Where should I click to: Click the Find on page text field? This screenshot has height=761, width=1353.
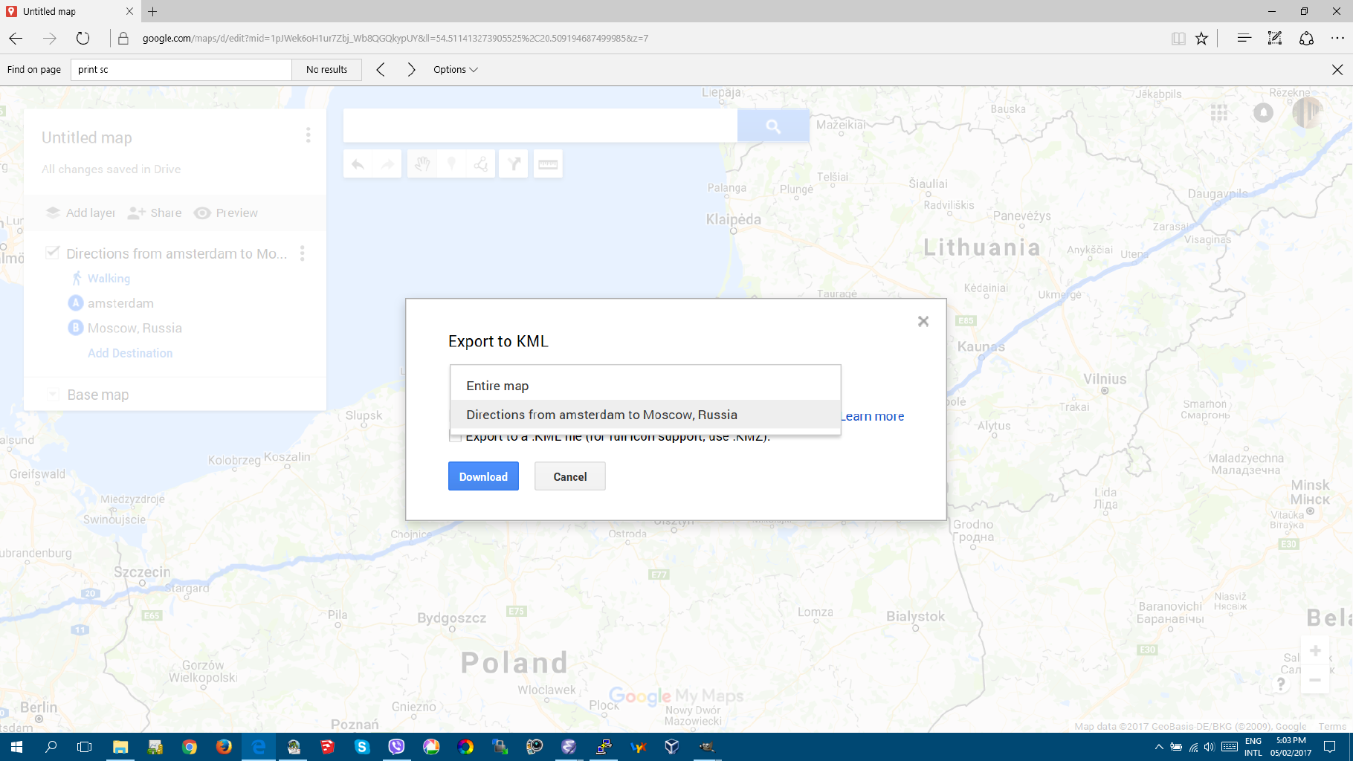[x=181, y=70]
